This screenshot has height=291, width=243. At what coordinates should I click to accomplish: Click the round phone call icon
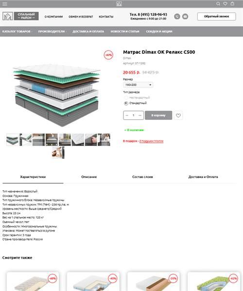177,16
